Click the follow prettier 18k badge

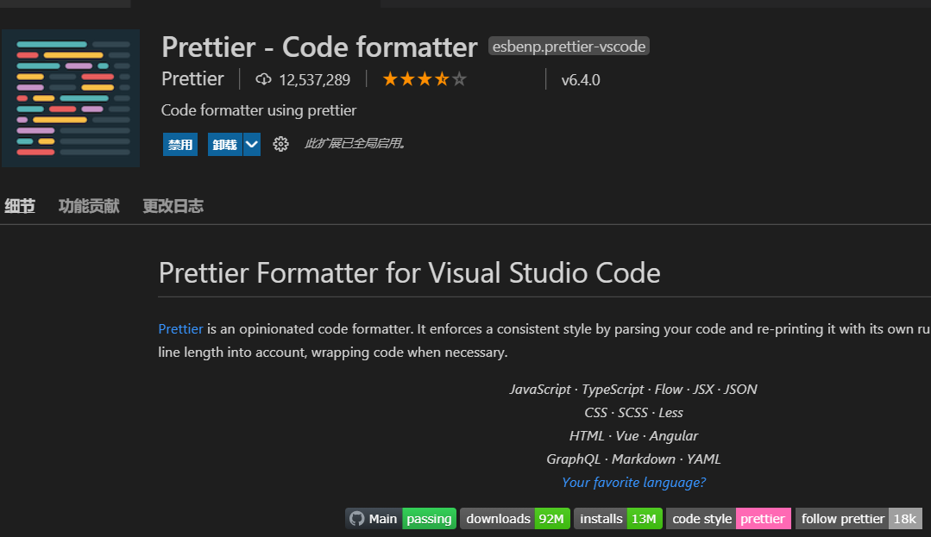tap(858, 518)
